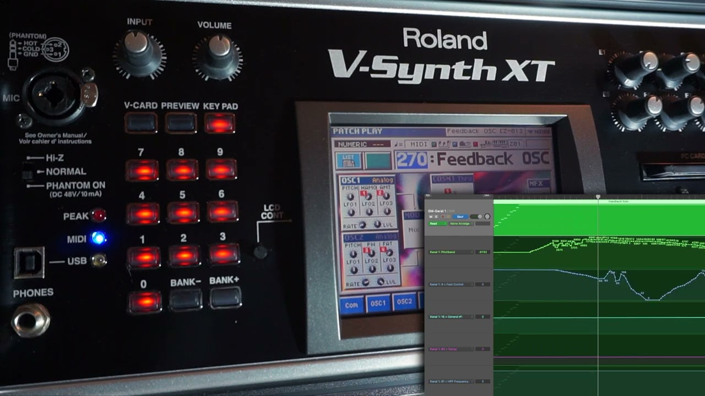Switch to the OSC2 tab
Viewport: 705px width, 396px height.
point(404,302)
